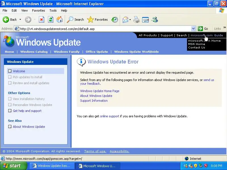Click the Windows flag logo at top right

click(221, 10)
